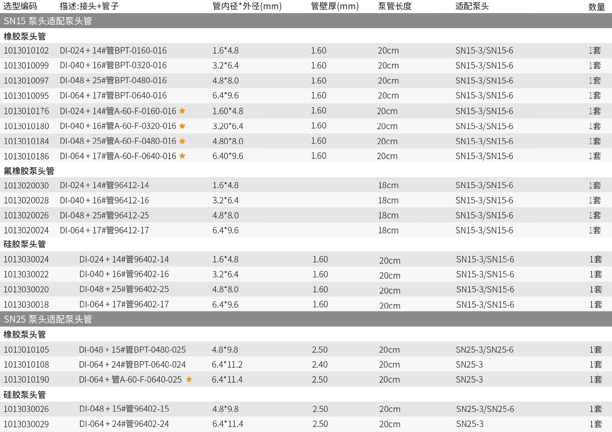Click the 管内径*外径(mm) column header
612x432 pixels.
247,6
